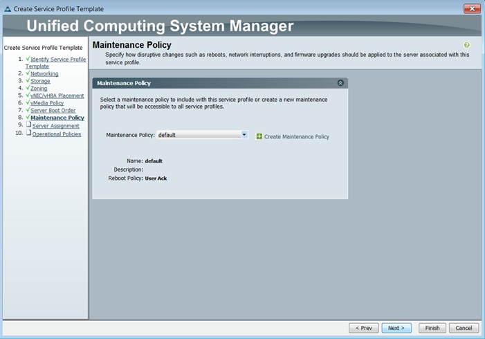Open the Server Boot Order step

[53, 111]
